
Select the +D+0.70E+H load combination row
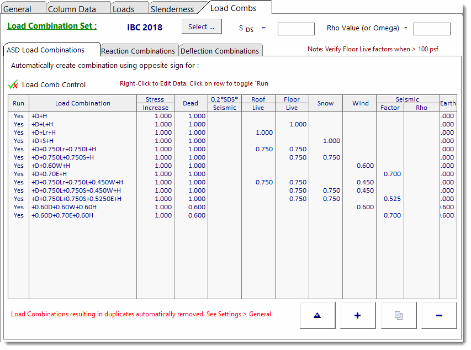pyautogui.click(x=83, y=174)
